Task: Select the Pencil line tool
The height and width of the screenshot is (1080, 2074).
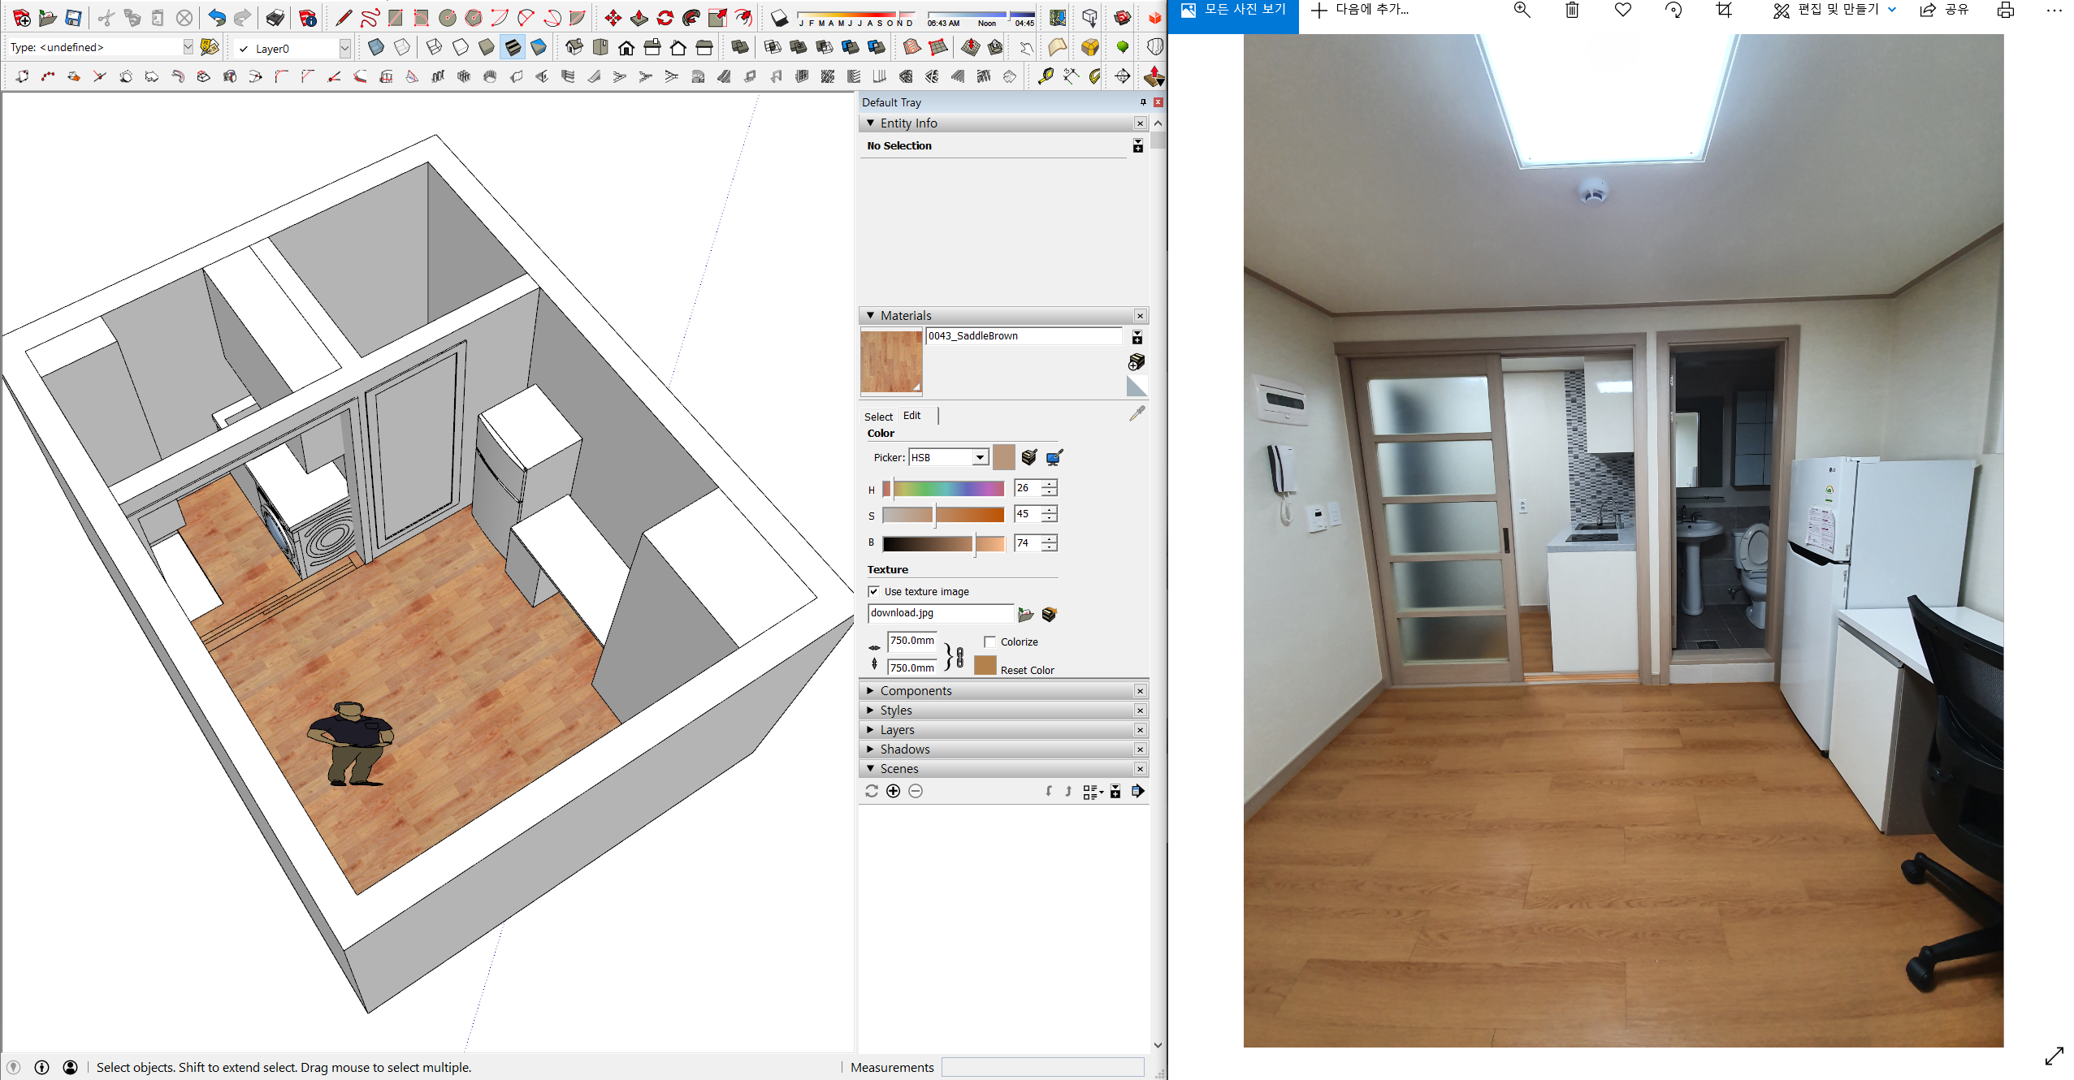Action: [x=343, y=18]
